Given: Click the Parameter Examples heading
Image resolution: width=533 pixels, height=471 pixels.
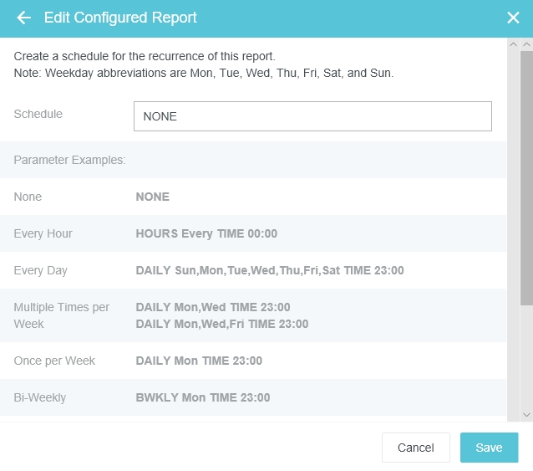Looking at the screenshot, I should coord(69,160).
